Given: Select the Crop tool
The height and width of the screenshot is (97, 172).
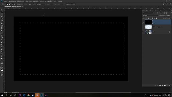Looking at the screenshot, I should click(x=2, y=23).
